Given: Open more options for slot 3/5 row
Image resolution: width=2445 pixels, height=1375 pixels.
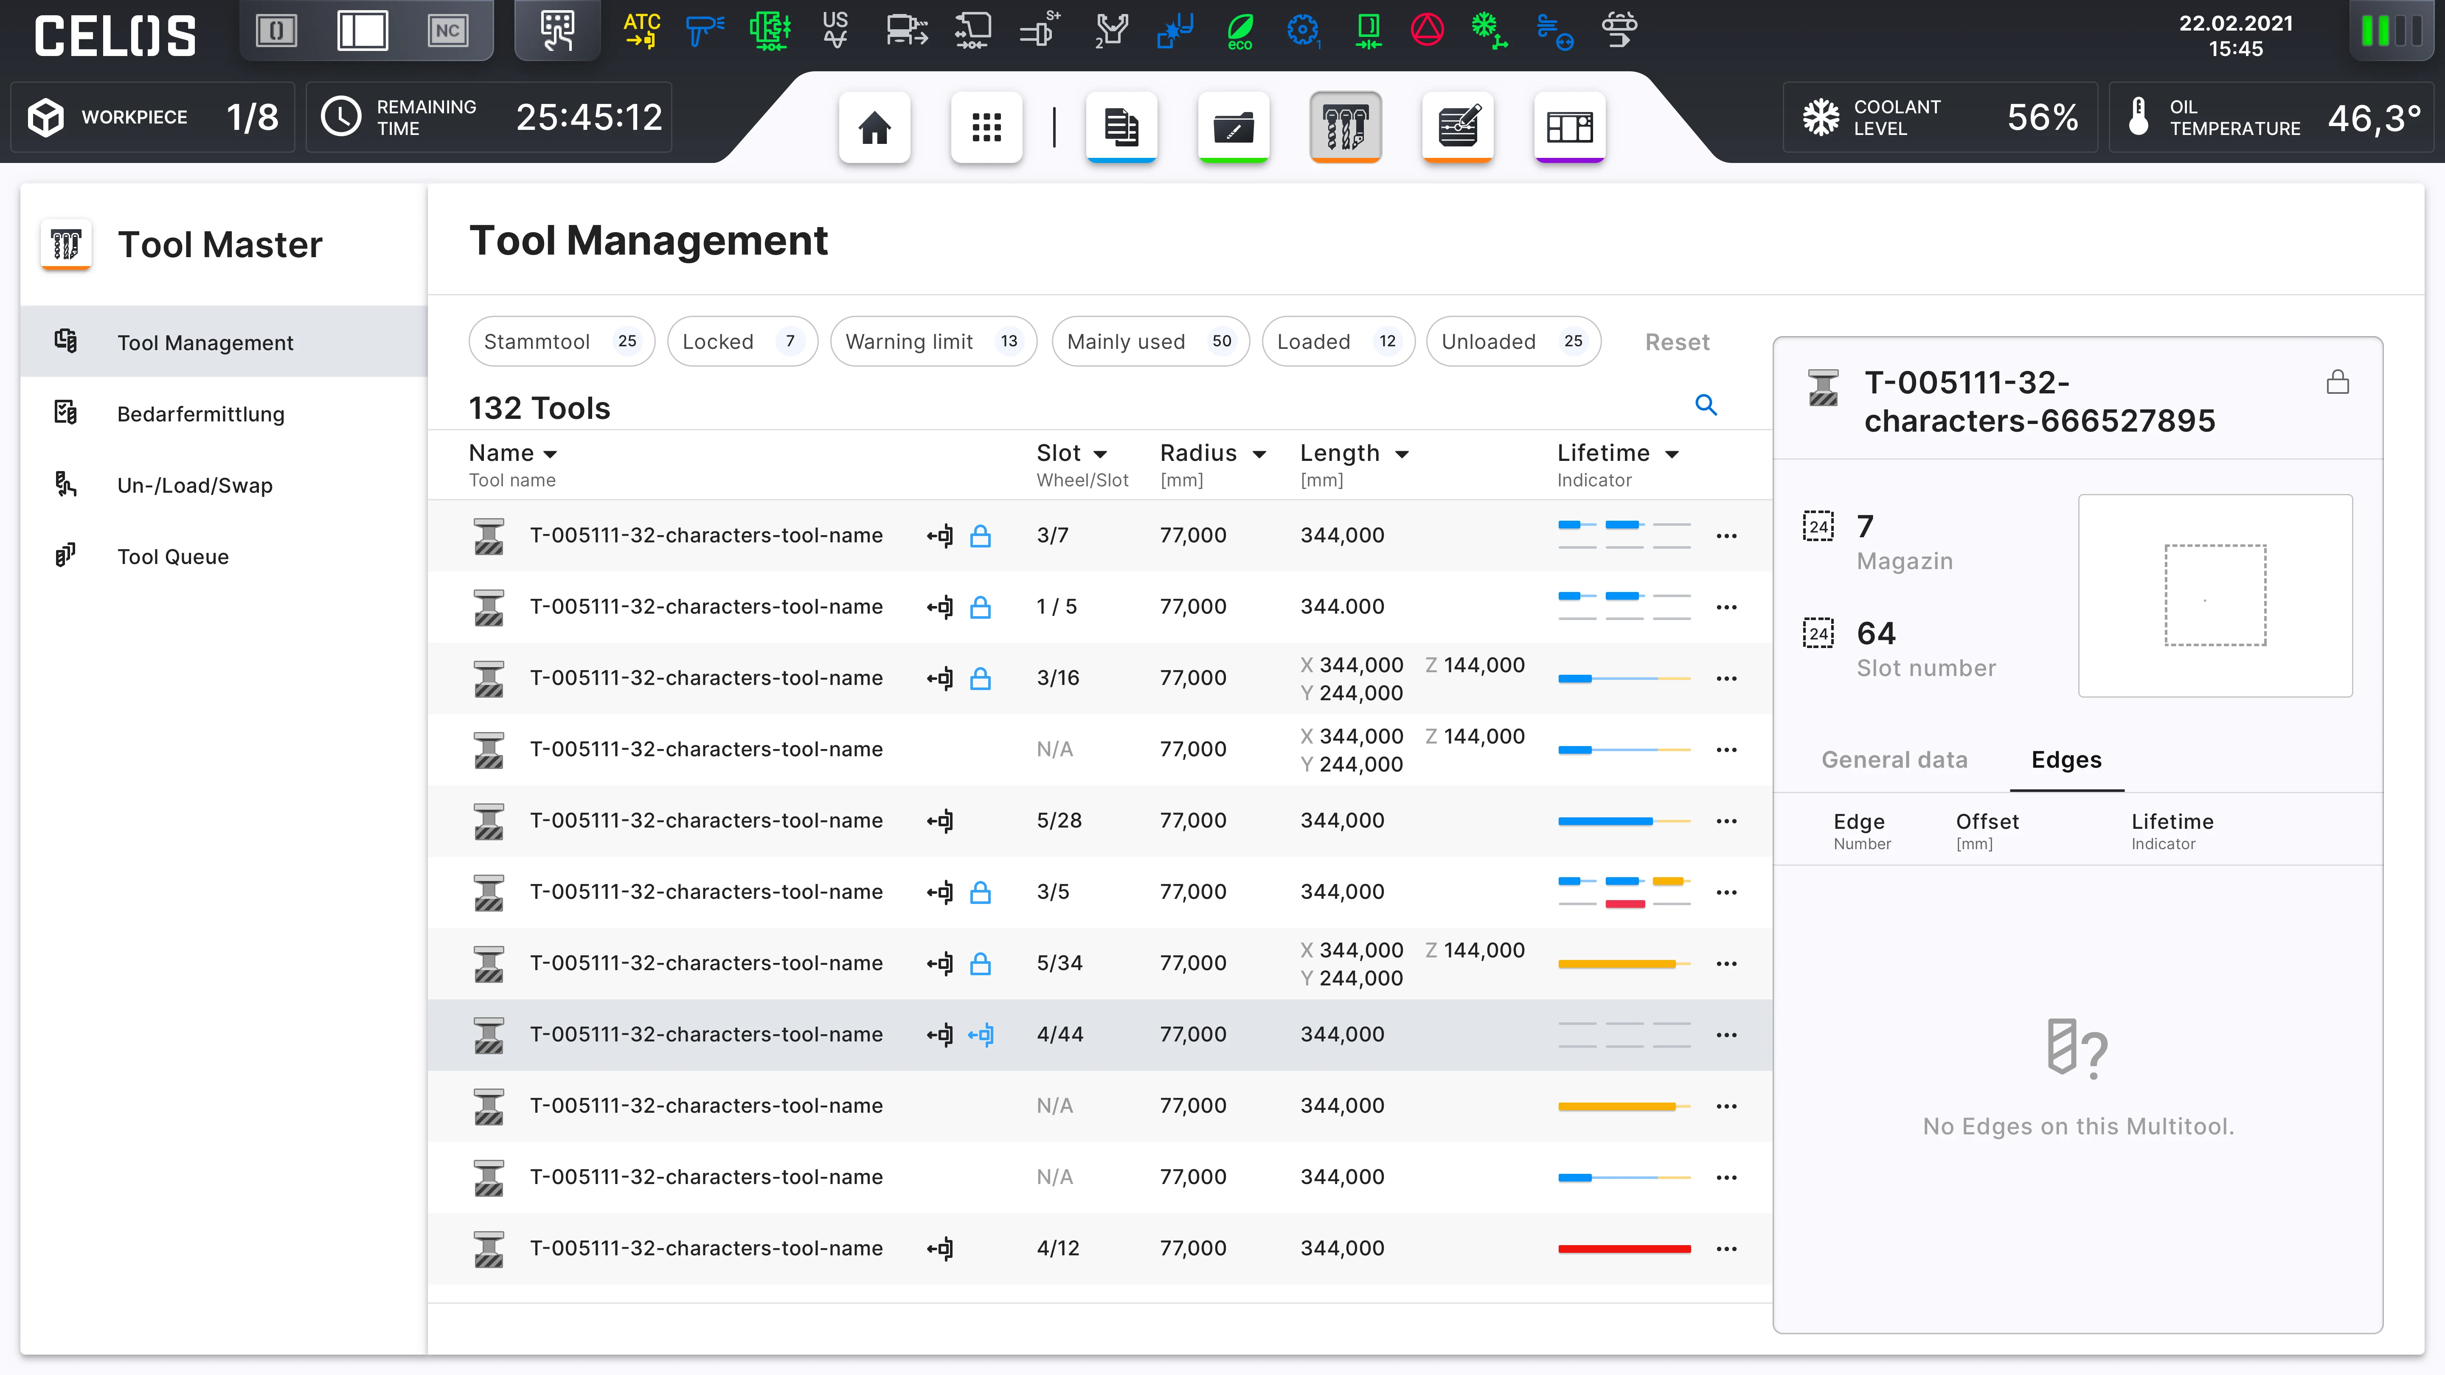Looking at the screenshot, I should pyautogui.click(x=1726, y=892).
